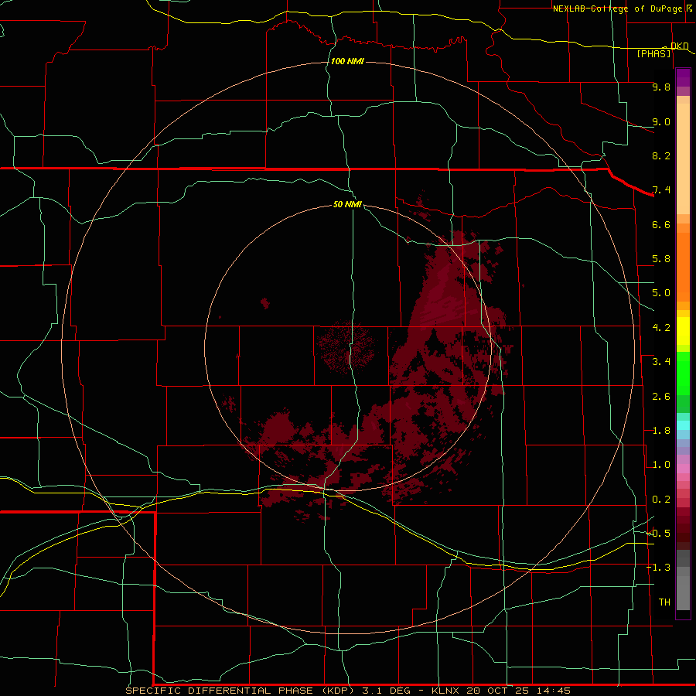
Task: Click the Specific Differential Phase KLNX caption
Action: tap(347, 691)
